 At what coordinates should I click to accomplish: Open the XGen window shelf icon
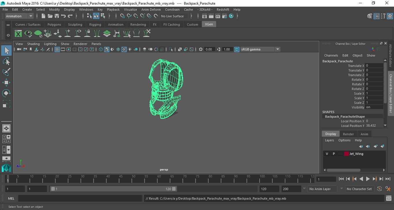click(x=18, y=33)
